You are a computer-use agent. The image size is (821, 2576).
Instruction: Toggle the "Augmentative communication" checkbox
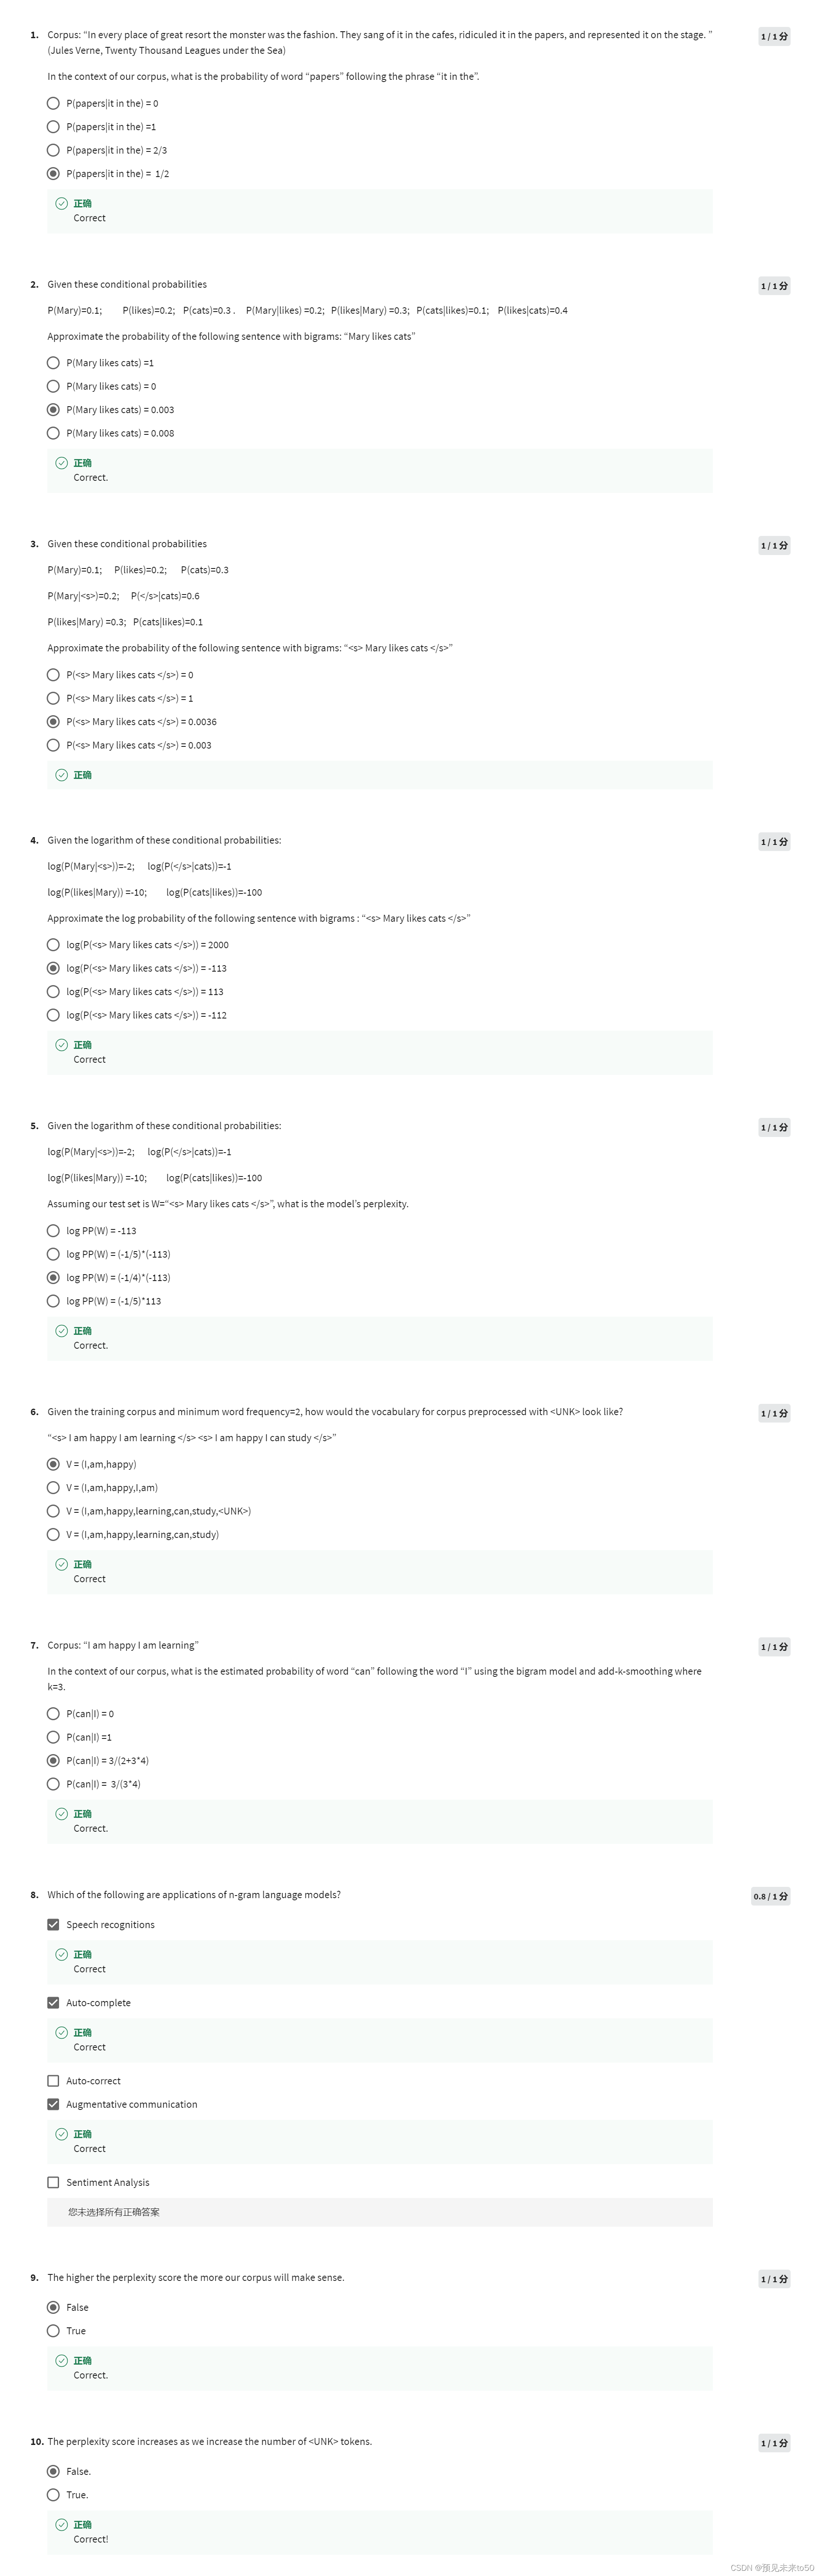[54, 2104]
